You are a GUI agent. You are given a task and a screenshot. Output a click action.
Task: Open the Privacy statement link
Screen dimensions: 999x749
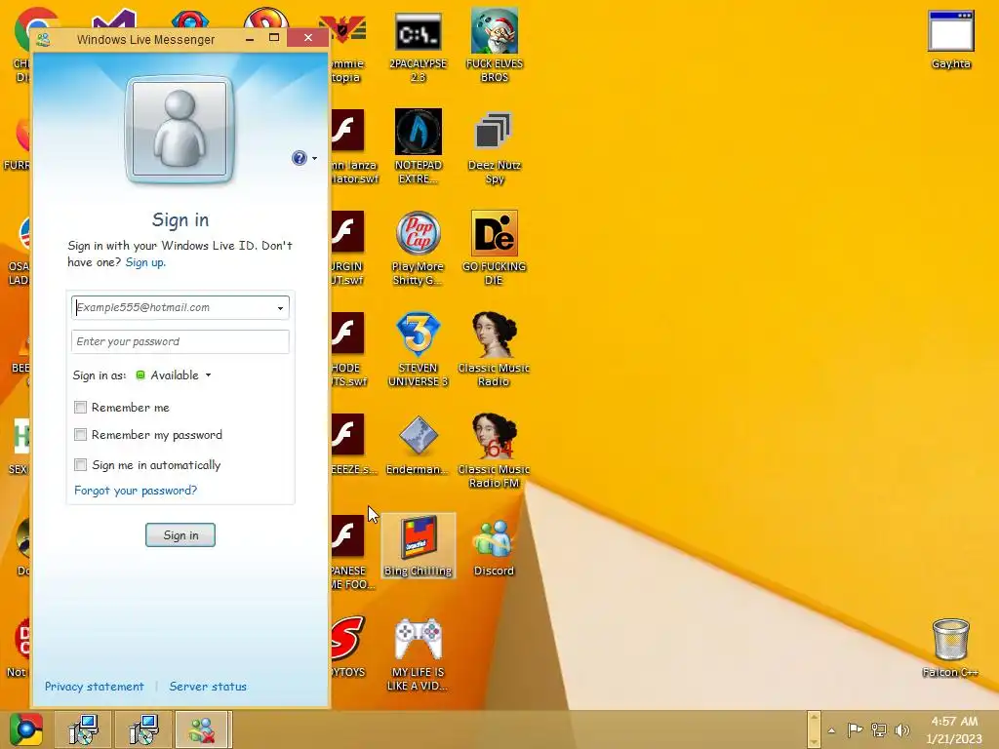[x=95, y=687]
